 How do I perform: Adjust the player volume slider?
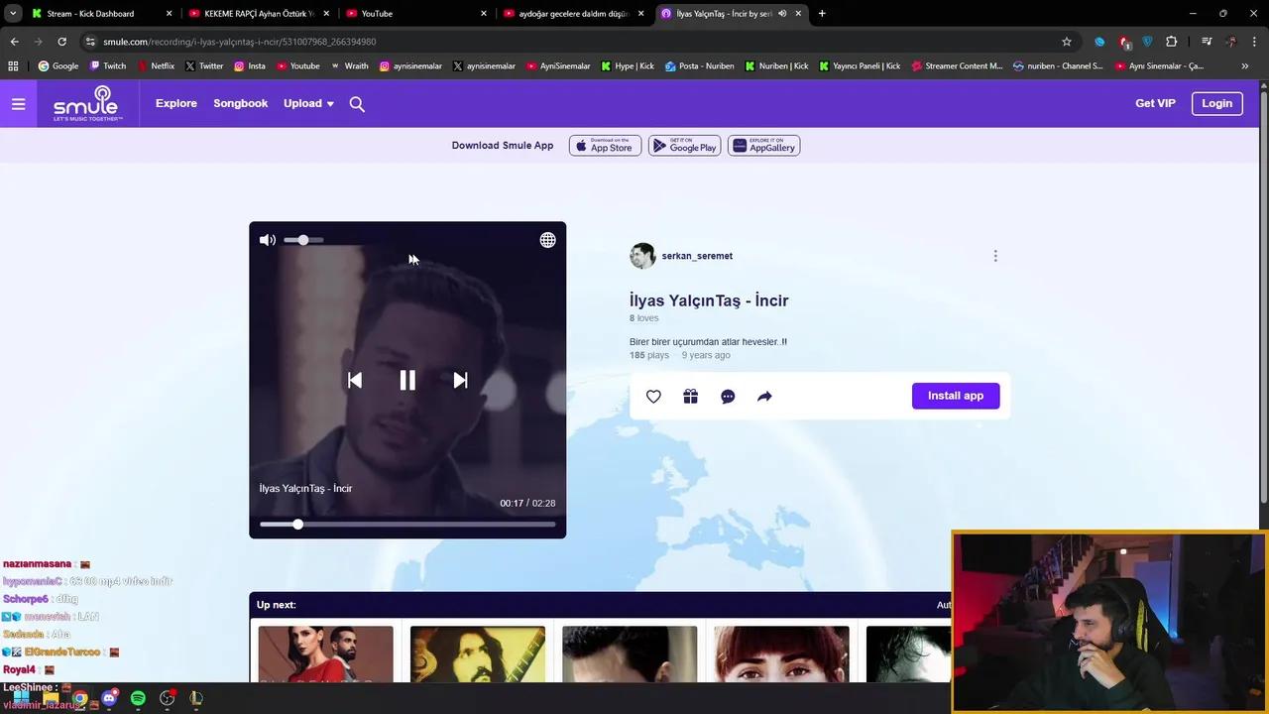point(303,240)
